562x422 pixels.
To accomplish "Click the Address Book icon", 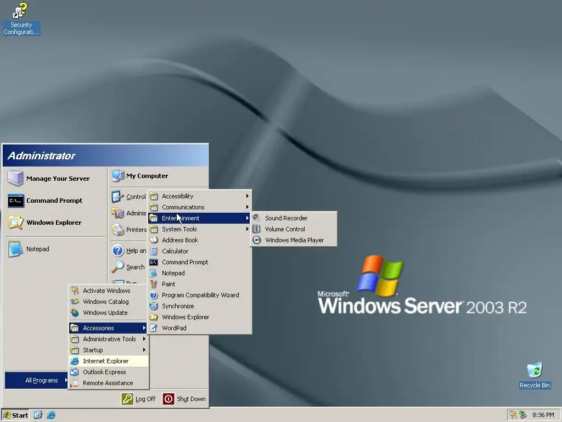I will point(154,240).
